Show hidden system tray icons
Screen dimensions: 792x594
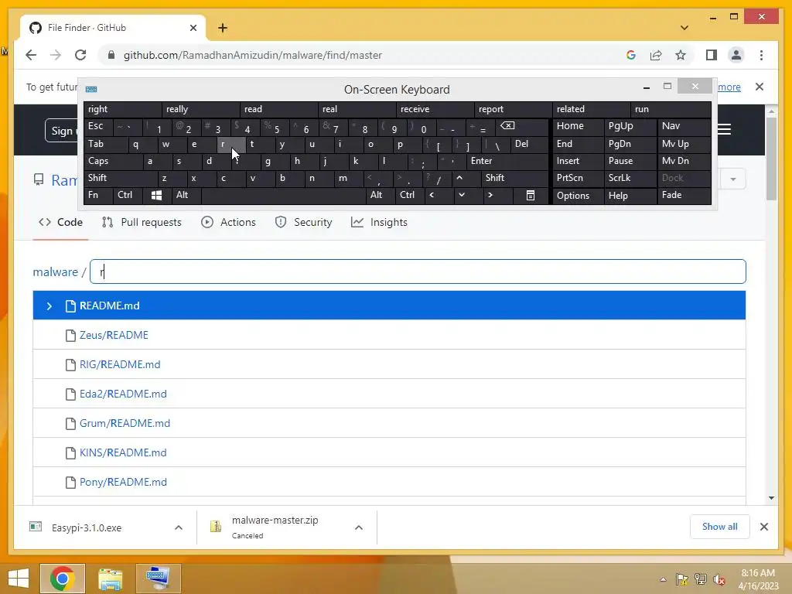click(x=663, y=579)
